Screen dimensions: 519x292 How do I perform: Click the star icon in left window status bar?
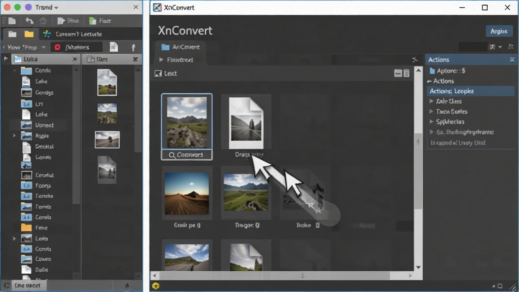[x=127, y=285]
